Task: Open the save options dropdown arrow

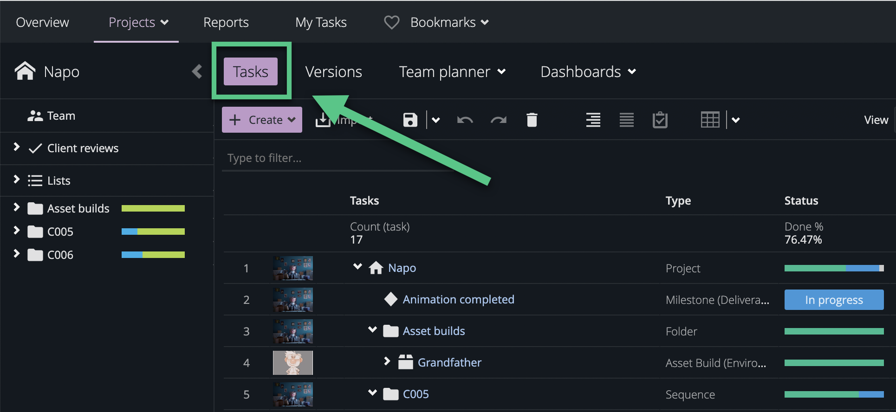Action: click(435, 120)
